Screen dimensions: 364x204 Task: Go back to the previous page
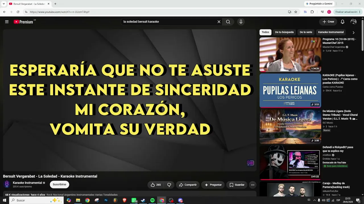click(x=4, y=12)
